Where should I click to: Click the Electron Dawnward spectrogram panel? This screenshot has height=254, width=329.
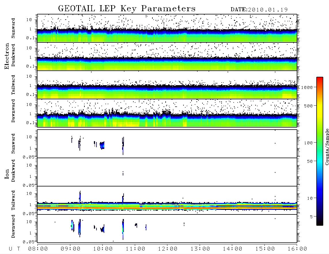click(167, 113)
